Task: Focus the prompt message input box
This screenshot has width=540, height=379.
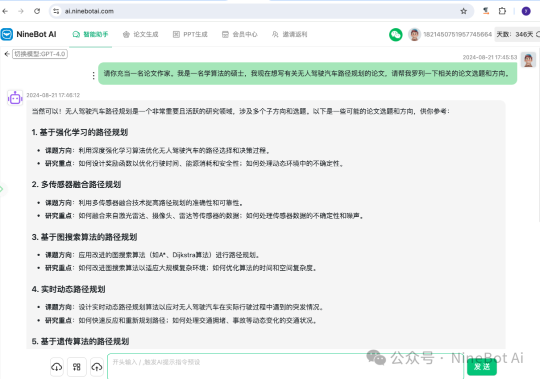Action: point(285,367)
